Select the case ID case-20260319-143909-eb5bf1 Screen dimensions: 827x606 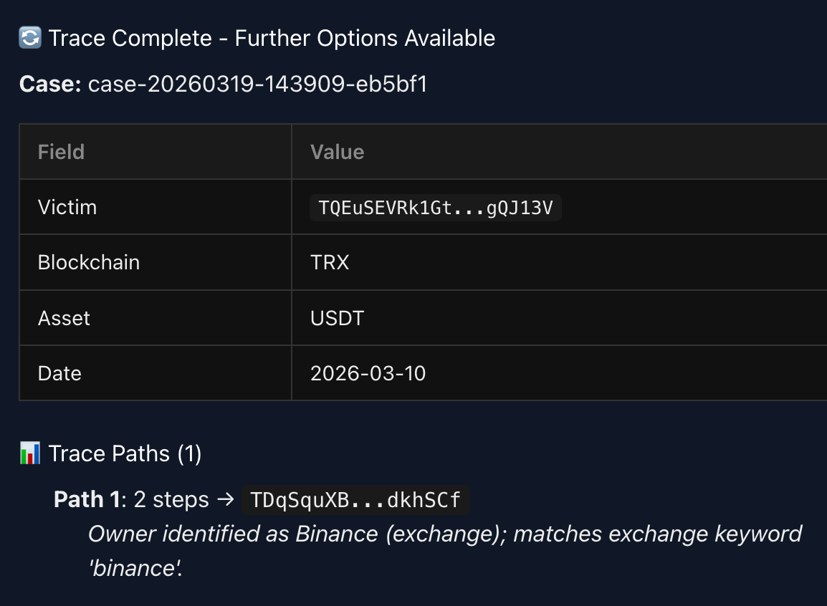tap(257, 84)
